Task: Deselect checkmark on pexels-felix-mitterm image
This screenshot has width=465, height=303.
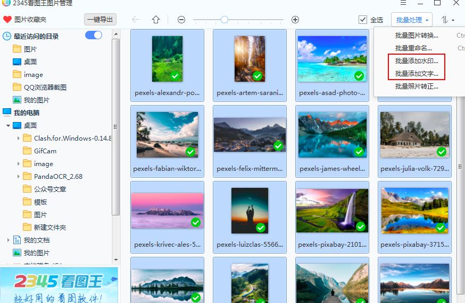Action: (x=278, y=145)
